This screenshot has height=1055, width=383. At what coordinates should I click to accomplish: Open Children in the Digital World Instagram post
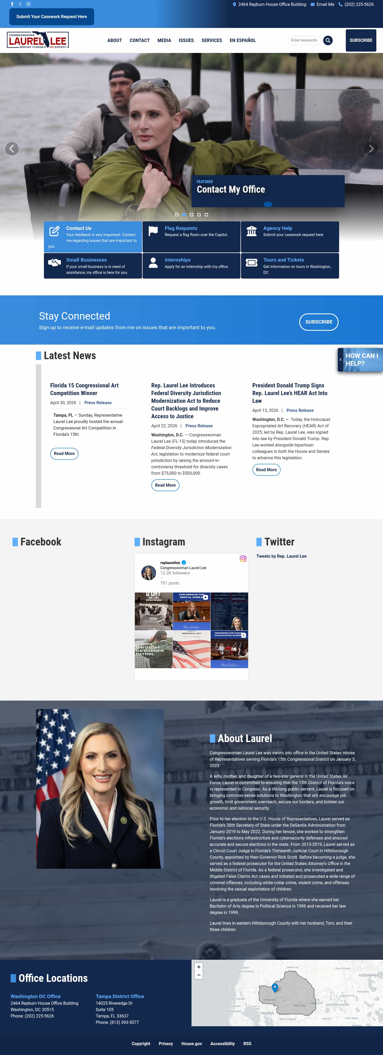click(191, 611)
